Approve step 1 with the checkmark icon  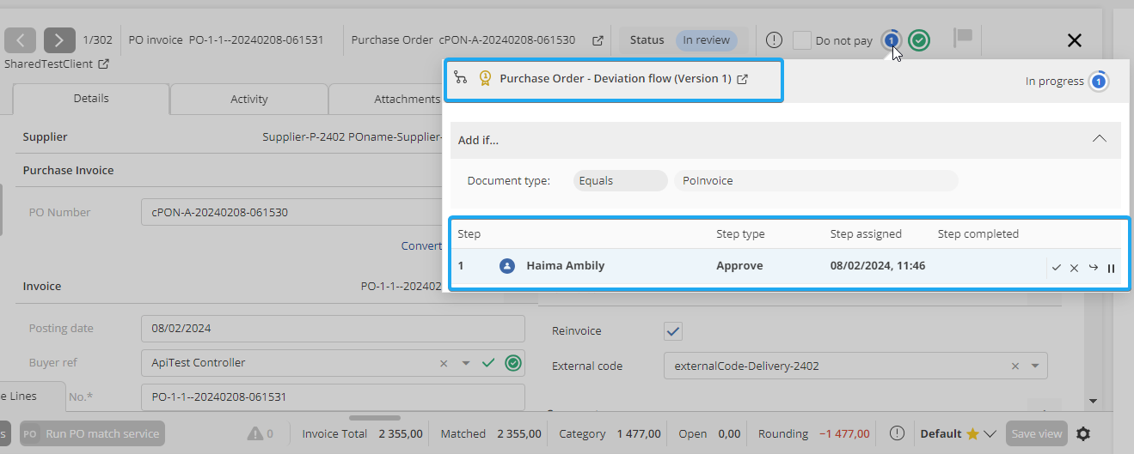[x=1056, y=268]
